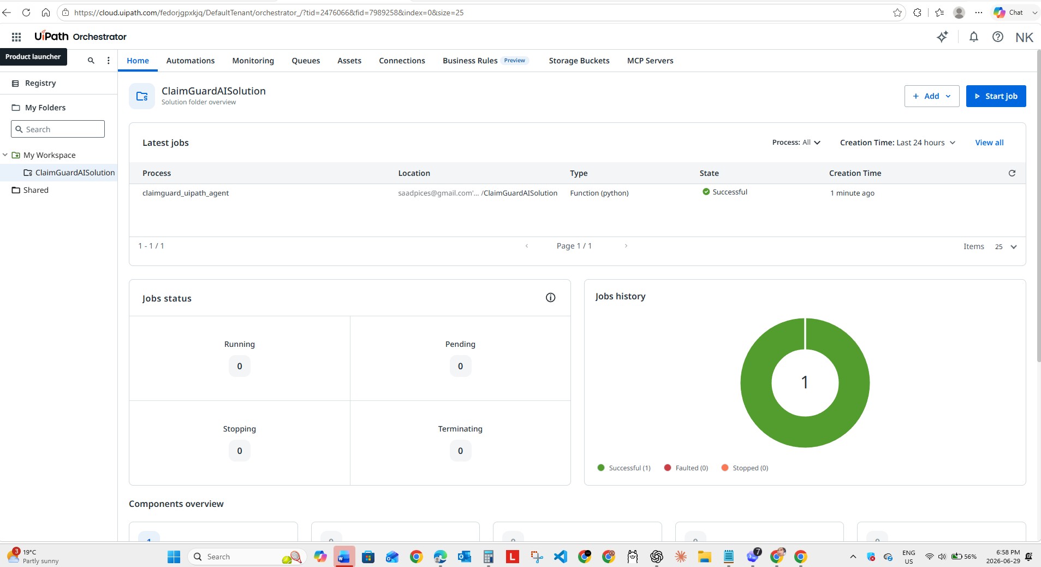This screenshot has height=567, width=1041.
Task: Open the NK user profile menu
Action: (x=1024, y=37)
